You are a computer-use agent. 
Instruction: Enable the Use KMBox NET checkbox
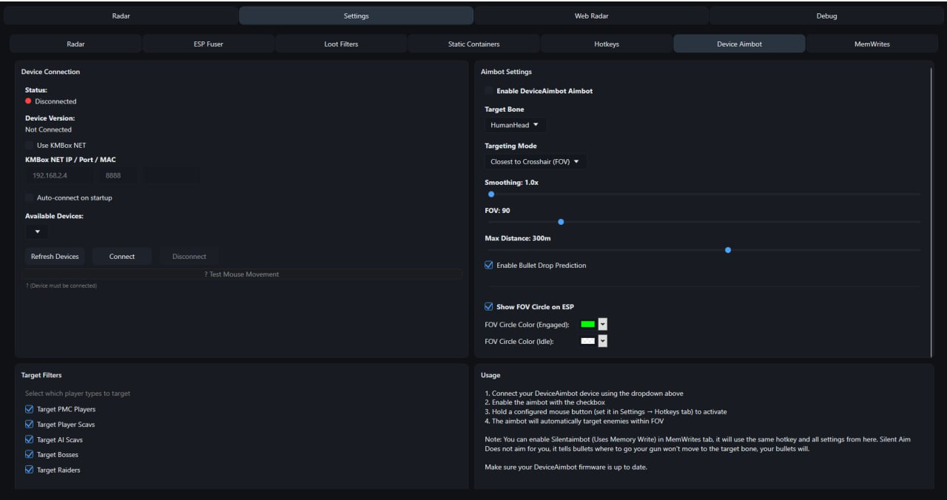point(30,146)
